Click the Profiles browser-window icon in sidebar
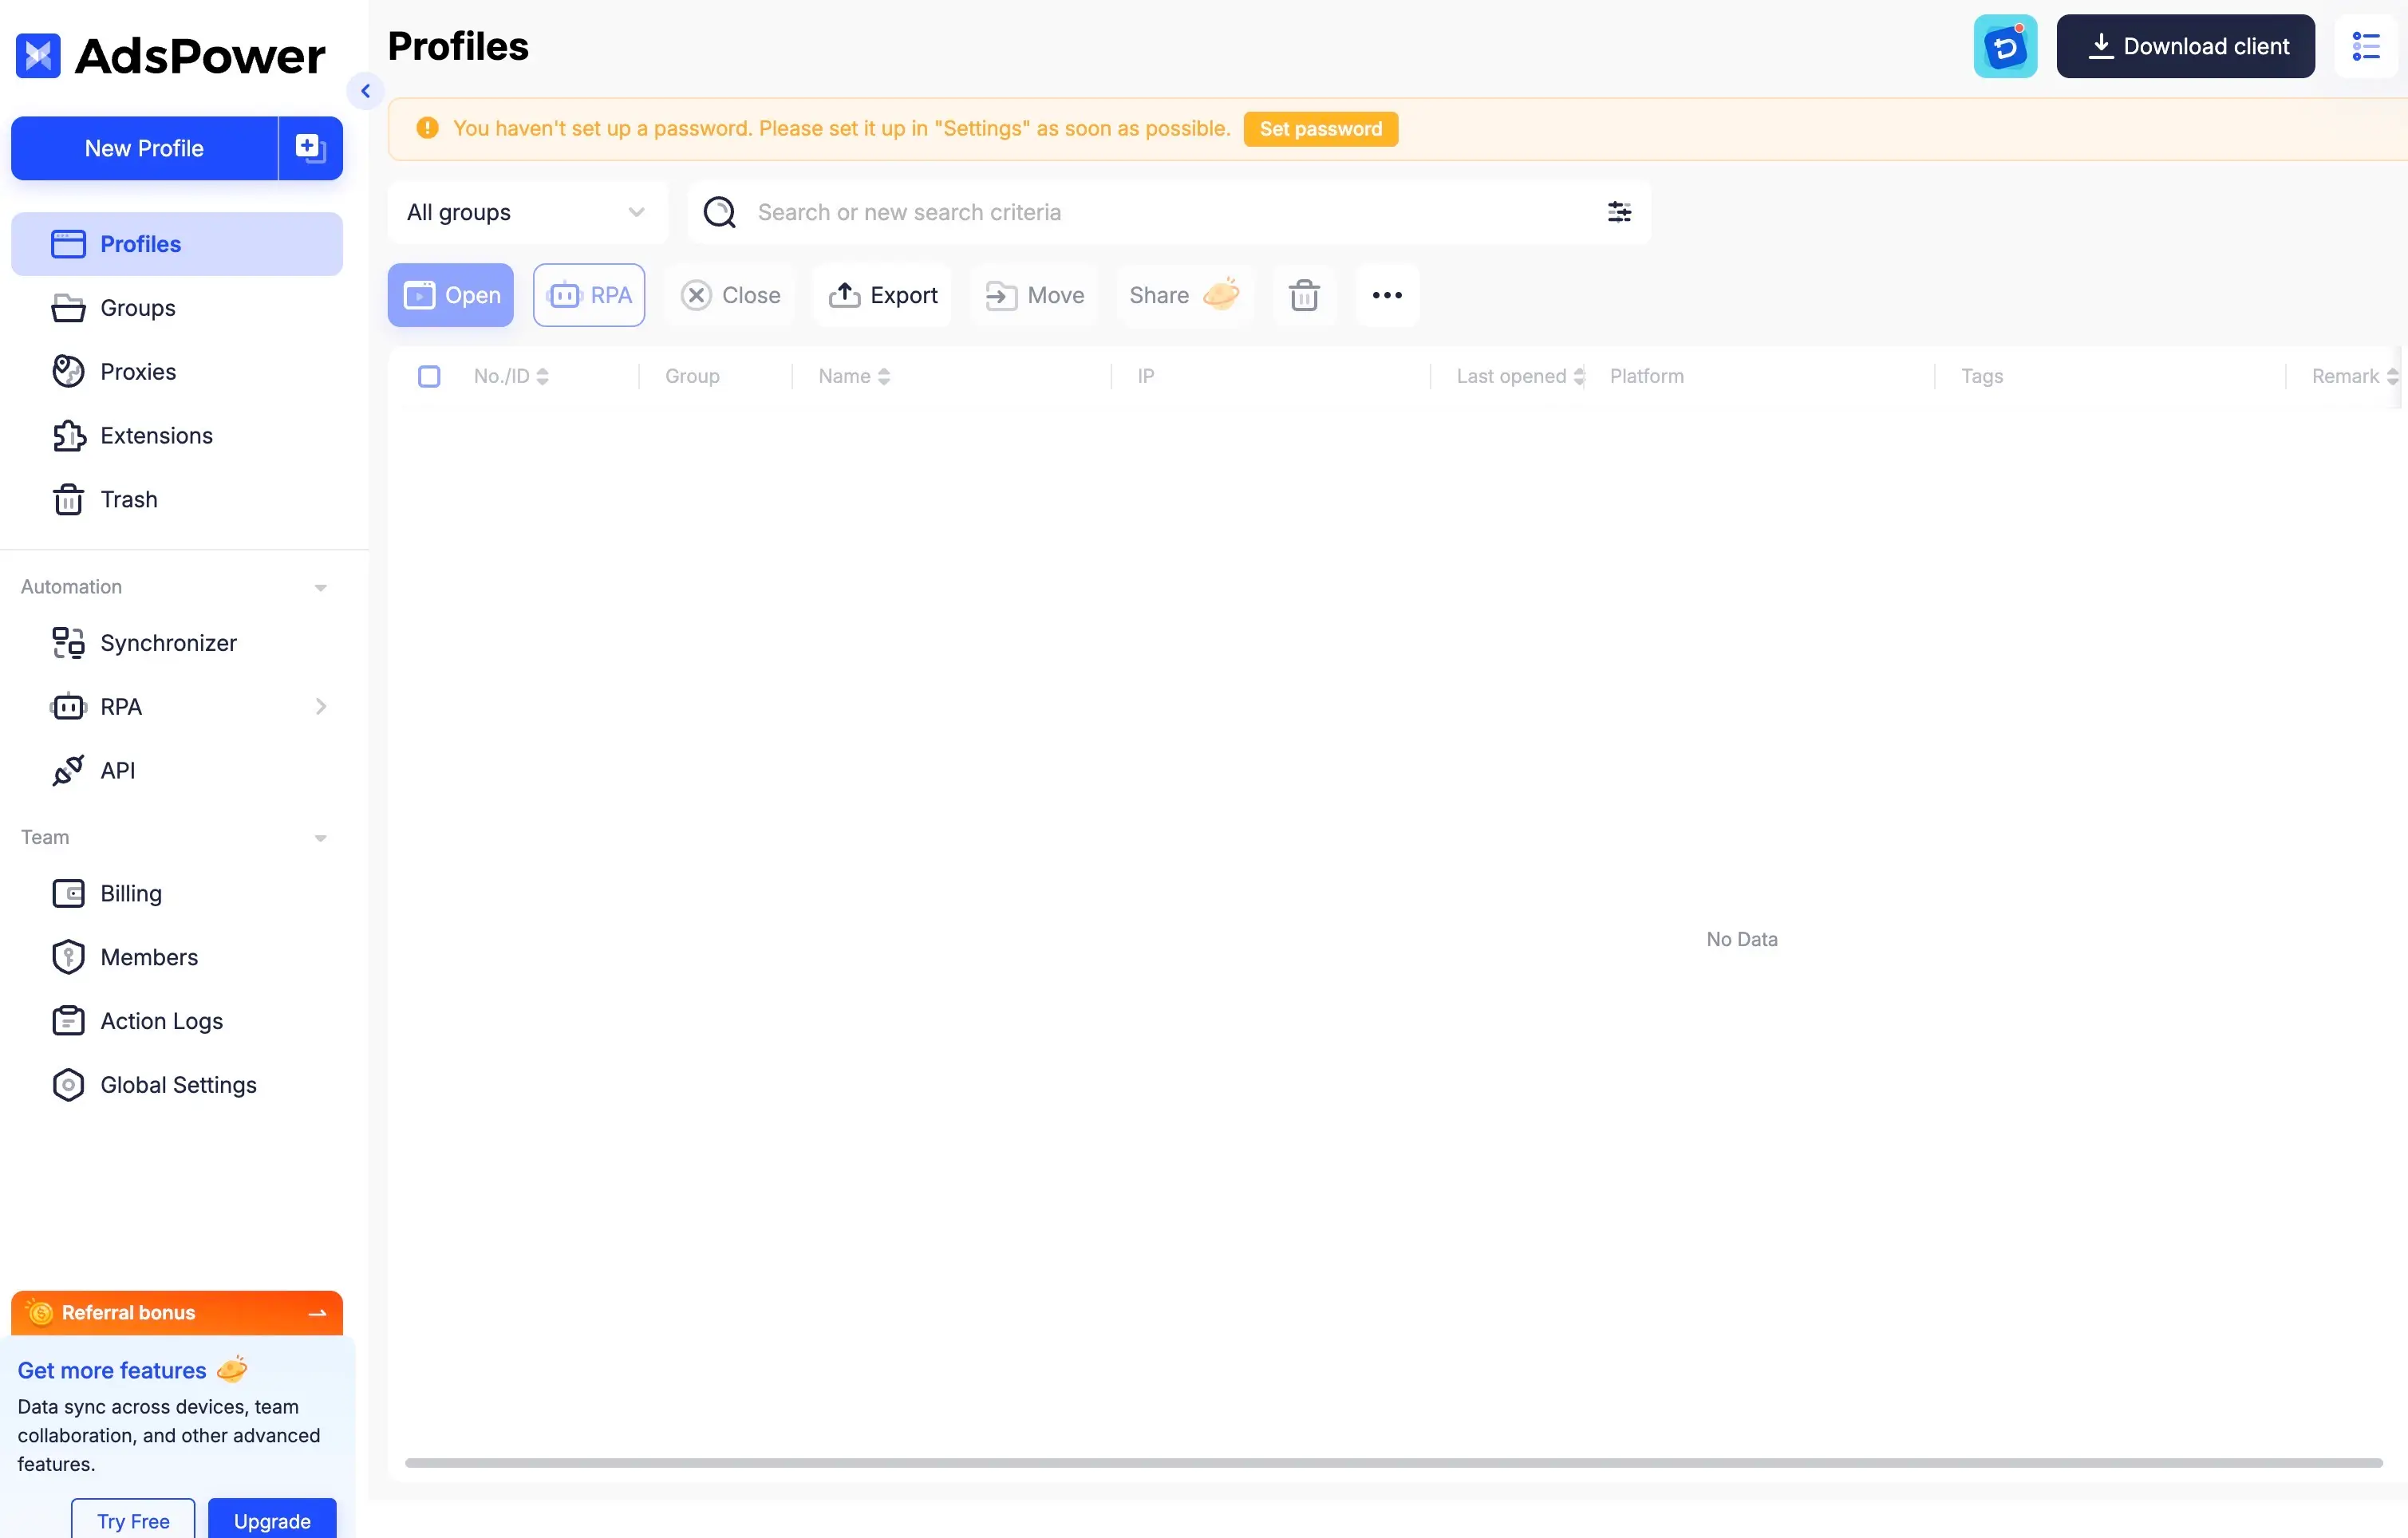2408x1538 pixels. (x=68, y=244)
